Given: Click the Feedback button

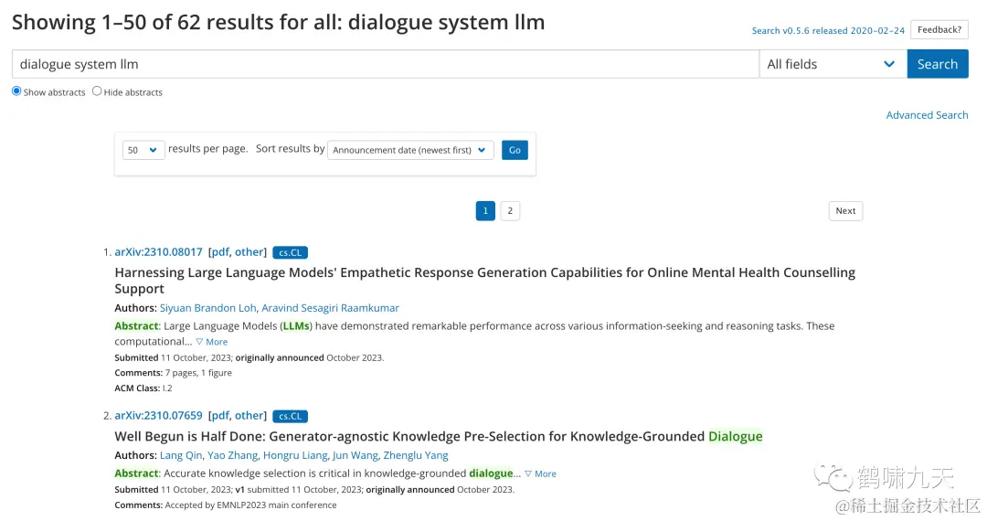Looking at the screenshot, I should click(939, 30).
